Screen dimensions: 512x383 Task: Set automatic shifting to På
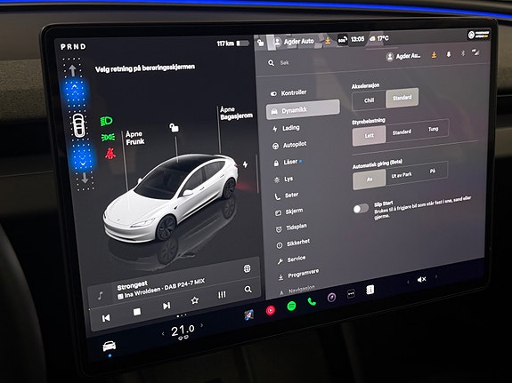(433, 171)
